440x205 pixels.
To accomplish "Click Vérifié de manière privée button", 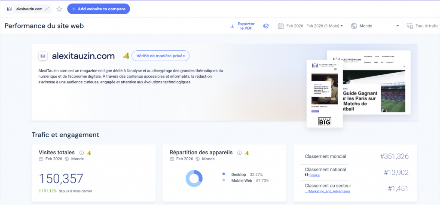I will [161, 55].
